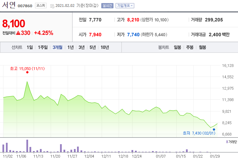Click the 하한가 5,440 text
The width and height of the screenshot is (238, 159).
154,34
